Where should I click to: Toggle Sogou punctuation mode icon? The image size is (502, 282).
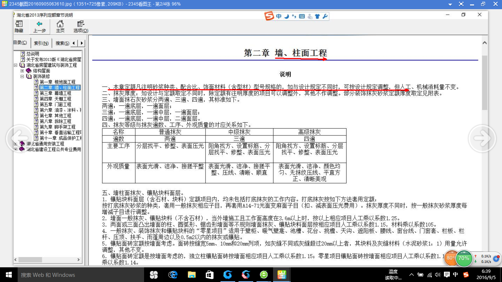point(294,16)
